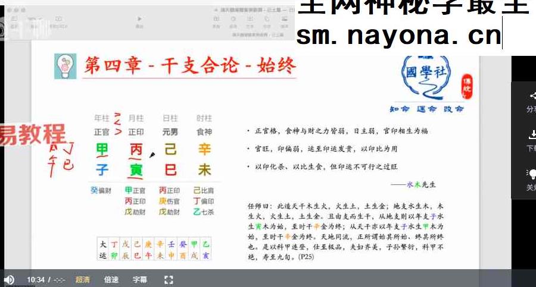Click the 甲正官 hidden stem entry
The width and height of the screenshot is (536, 287).
pos(135,190)
